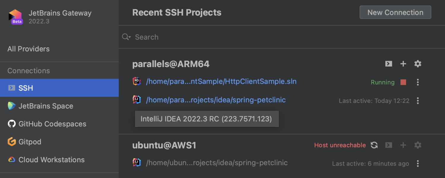Image resolution: width=445 pixels, height=178 pixels.
Task: Open HttpClientSample.sln project link
Action: (221, 82)
